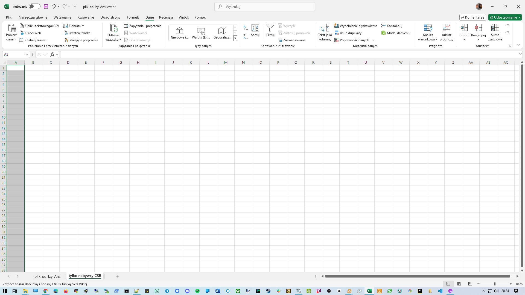Apply Suma częściowa subtotal
Image resolution: width=525 pixels, height=295 pixels.
[x=495, y=32]
